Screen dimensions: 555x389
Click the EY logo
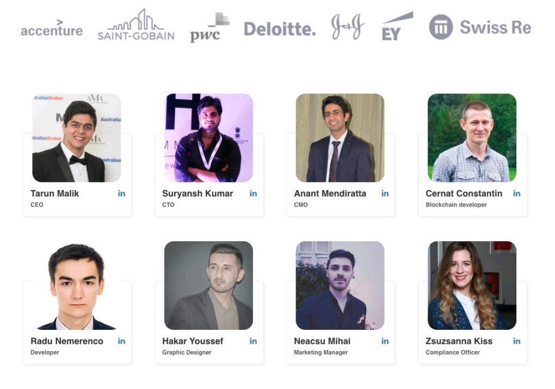coord(397,26)
